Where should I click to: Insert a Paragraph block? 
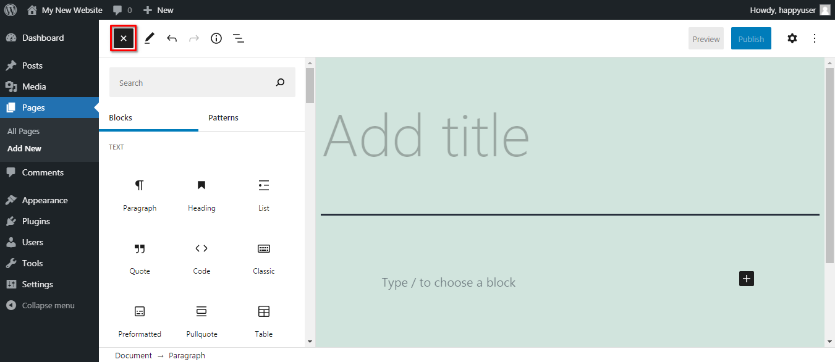(140, 195)
